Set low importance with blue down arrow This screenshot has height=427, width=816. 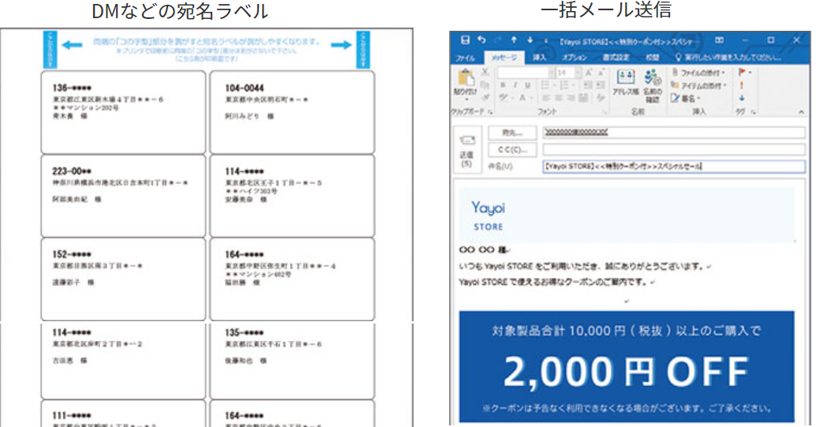tap(743, 98)
